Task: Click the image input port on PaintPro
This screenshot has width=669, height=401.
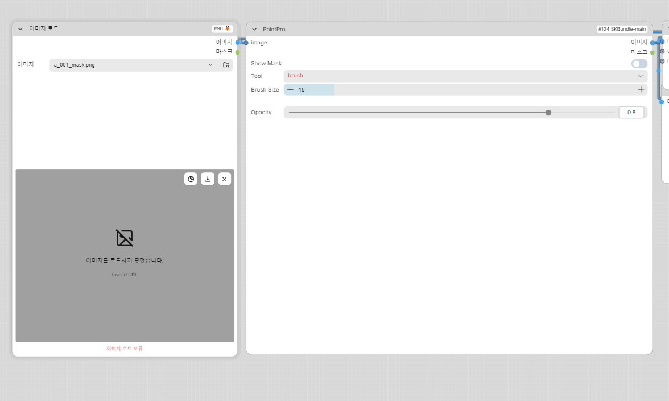Action: point(246,43)
